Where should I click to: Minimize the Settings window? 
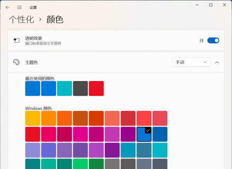coord(197,5)
